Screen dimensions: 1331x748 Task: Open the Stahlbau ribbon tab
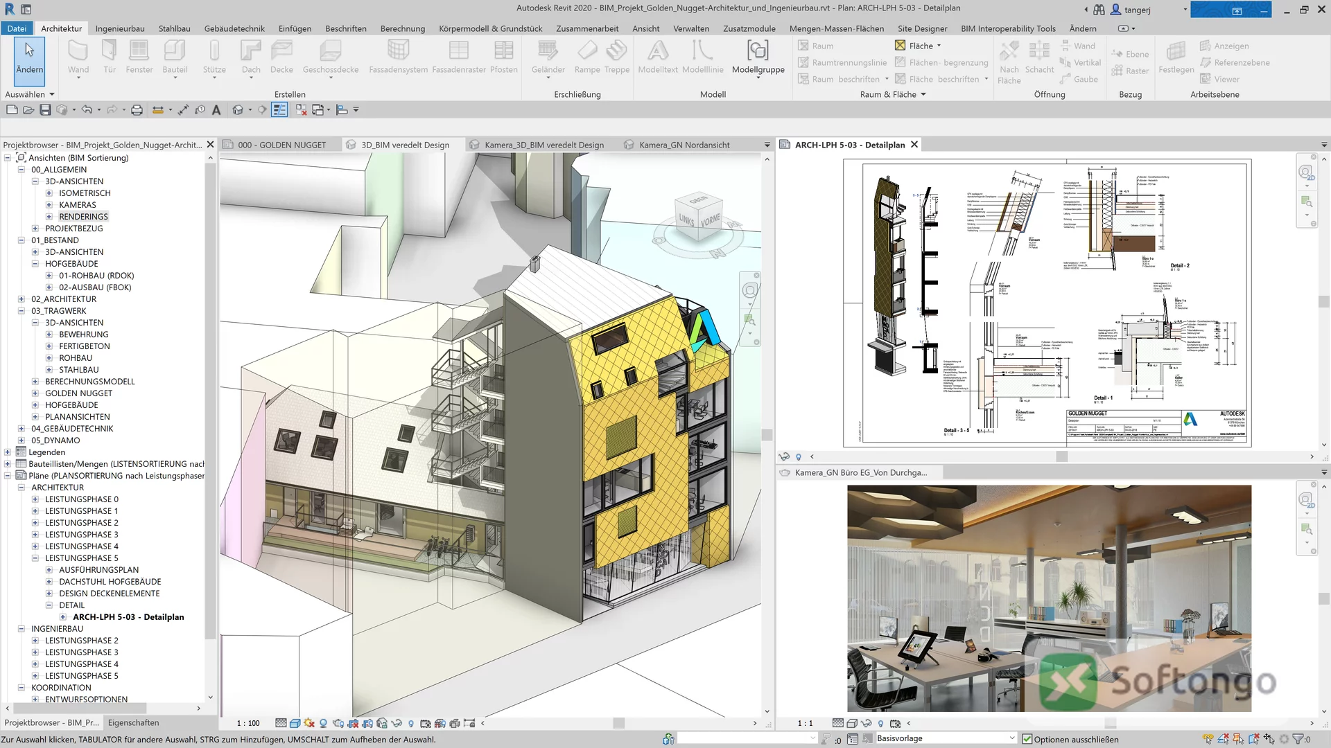(174, 28)
